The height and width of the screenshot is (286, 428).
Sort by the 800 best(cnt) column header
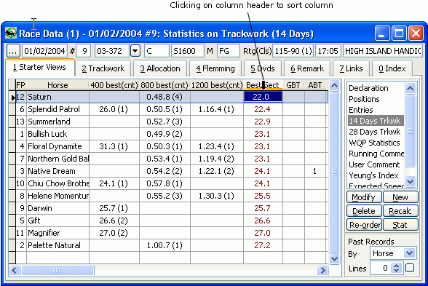[x=165, y=85]
